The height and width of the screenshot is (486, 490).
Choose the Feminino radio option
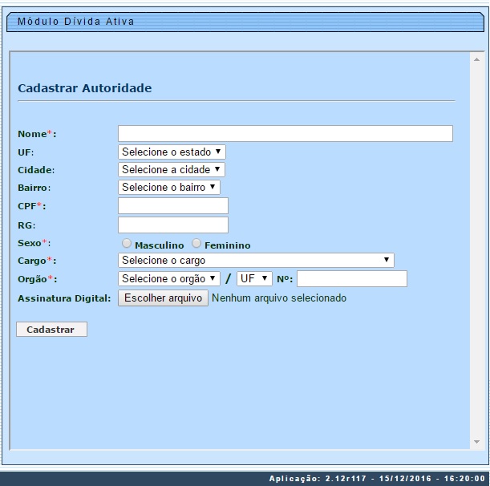pyautogui.click(x=196, y=244)
